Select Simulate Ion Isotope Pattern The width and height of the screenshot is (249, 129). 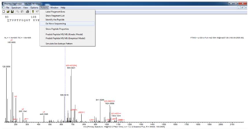(59, 44)
